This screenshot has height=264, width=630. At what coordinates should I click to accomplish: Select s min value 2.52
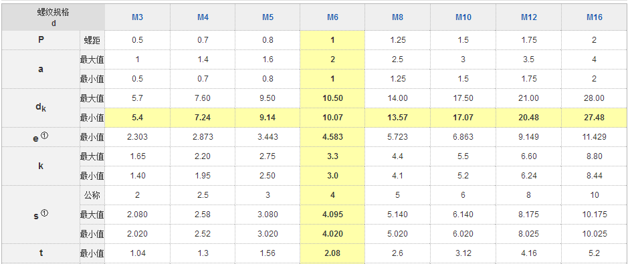[203, 234]
